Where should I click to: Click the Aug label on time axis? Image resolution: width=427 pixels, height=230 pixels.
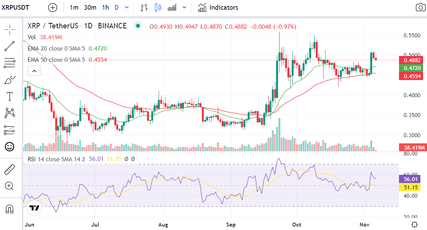(163, 225)
